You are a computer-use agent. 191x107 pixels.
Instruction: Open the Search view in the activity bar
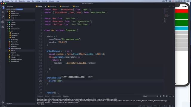pos(3,12)
